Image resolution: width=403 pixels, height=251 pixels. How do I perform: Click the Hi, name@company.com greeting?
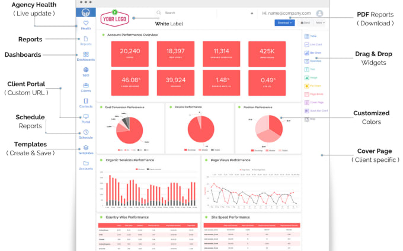click(x=286, y=14)
